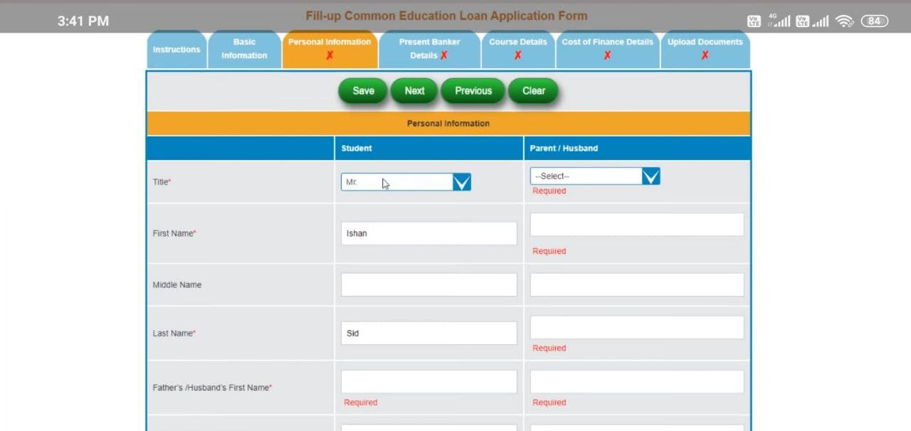Click the Middle Name label

177,284
